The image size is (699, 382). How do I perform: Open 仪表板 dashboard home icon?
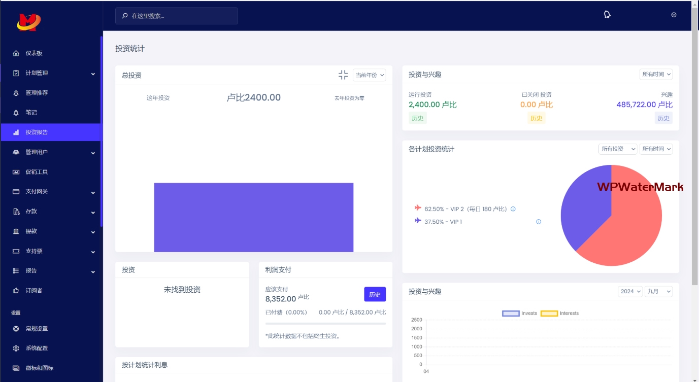click(16, 53)
